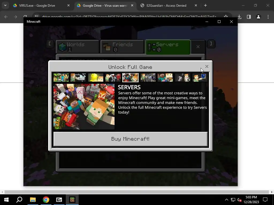Close the Unlock Full Game dialog
Image resolution: width=274 pixels, height=205 pixels.
tap(207, 66)
